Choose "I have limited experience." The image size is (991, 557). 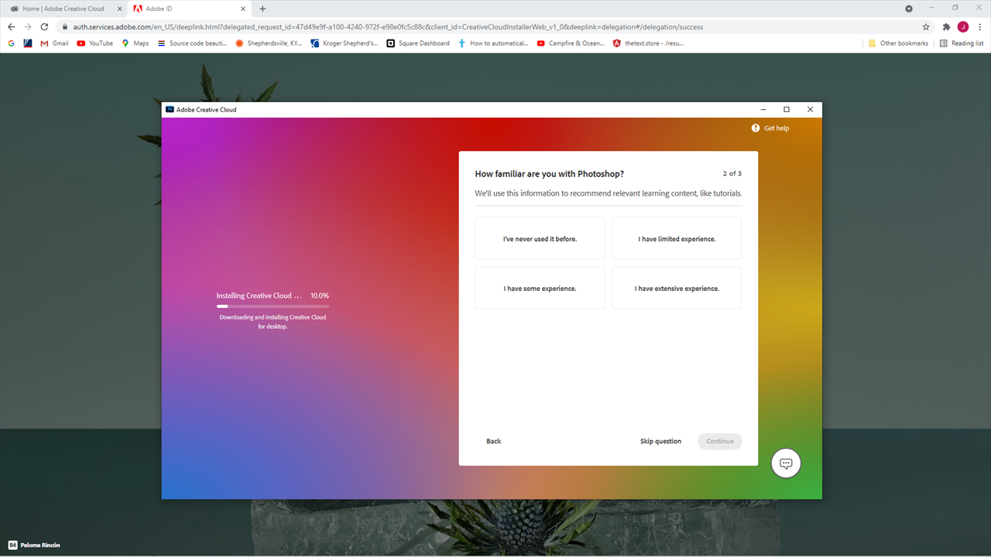(677, 239)
